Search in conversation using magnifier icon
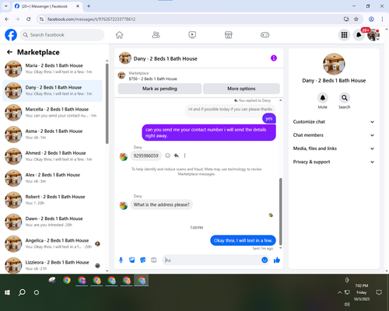Screen dimensions: 389x311 pyautogui.click(x=345, y=98)
